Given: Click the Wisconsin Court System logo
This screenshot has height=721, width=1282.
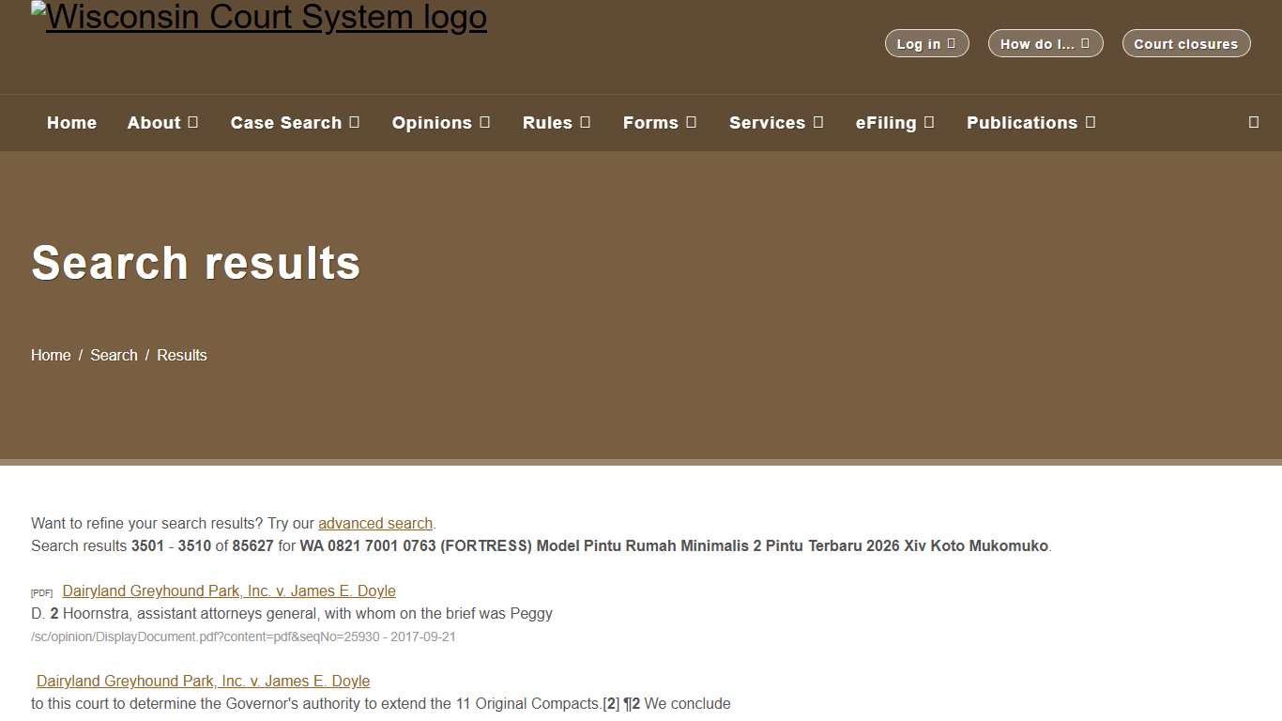Looking at the screenshot, I should pos(259,17).
